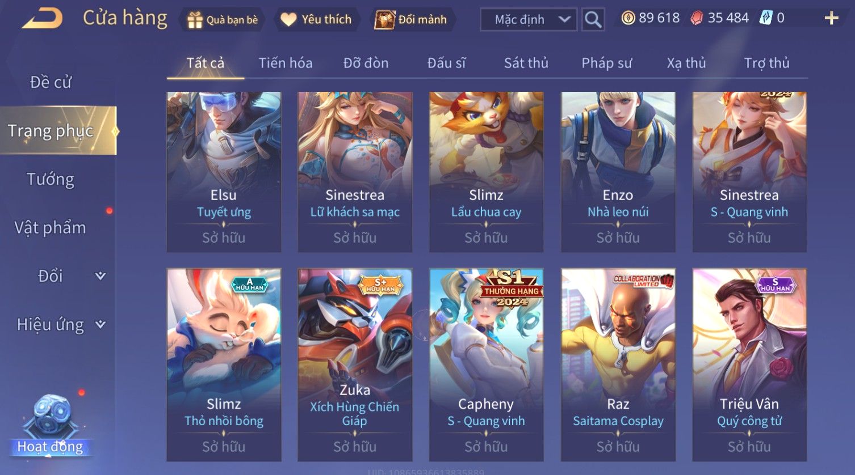Viewport: 855px width, 475px height.
Task: Select Vật phẩm in the sidebar
Action: (50, 228)
